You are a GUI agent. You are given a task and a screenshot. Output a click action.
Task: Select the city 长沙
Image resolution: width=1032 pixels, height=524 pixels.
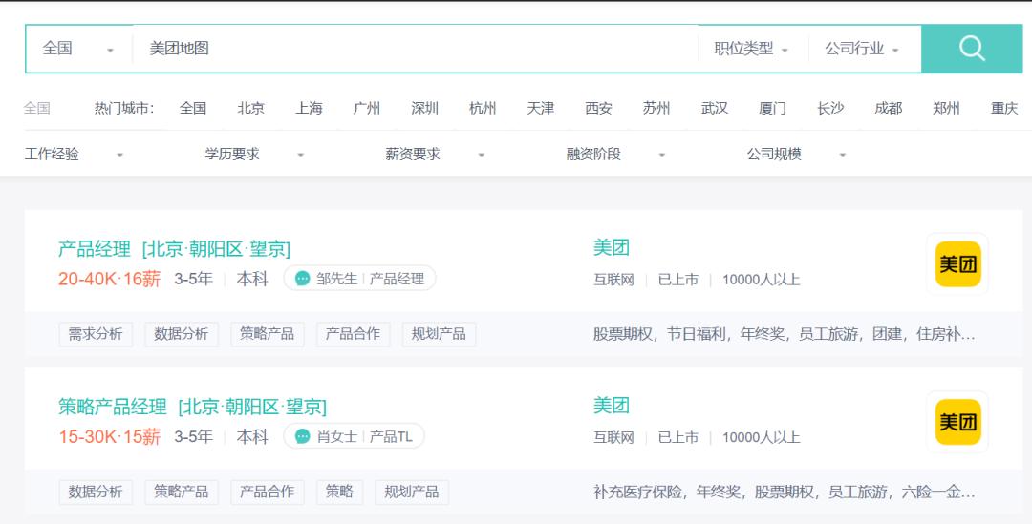(830, 109)
